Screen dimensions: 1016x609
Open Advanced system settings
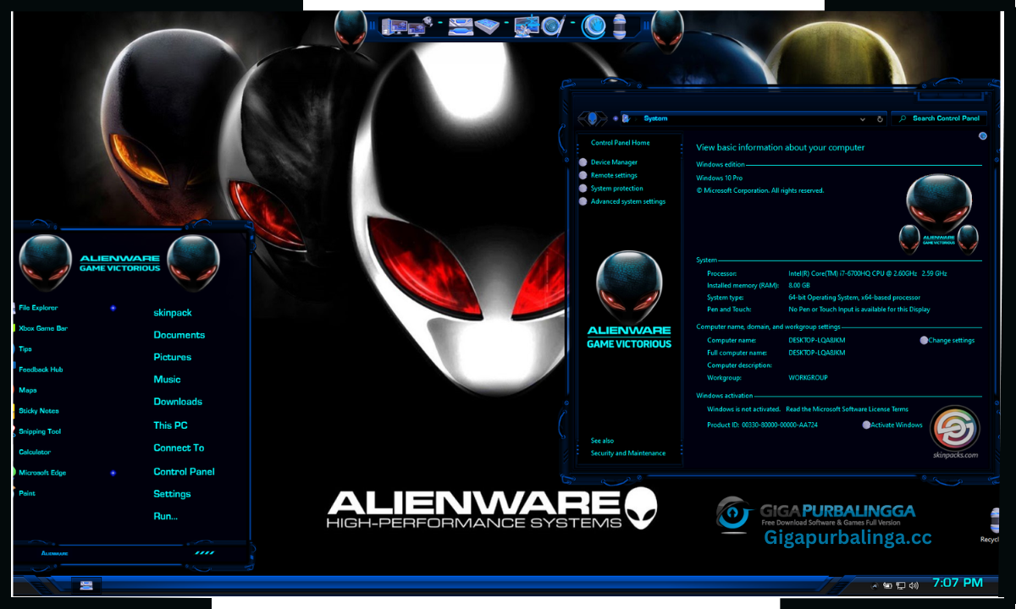pos(628,201)
